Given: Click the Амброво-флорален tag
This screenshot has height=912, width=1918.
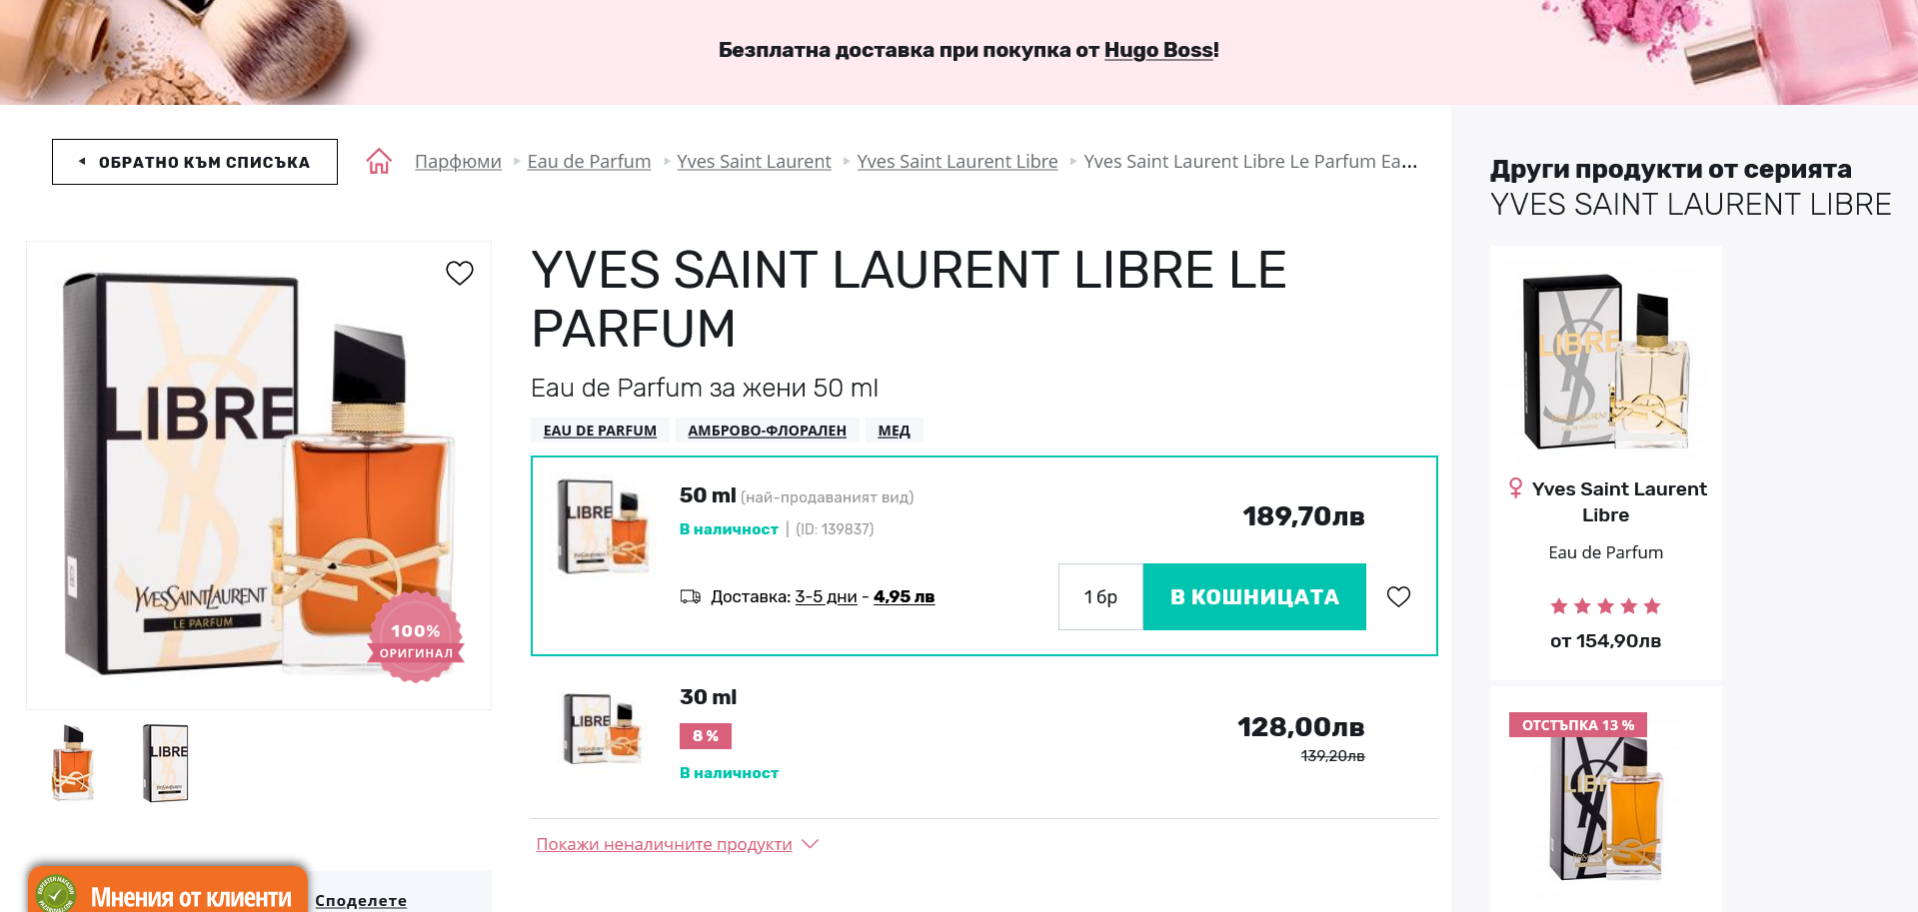Looking at the screenshot, I should point(767,431).
